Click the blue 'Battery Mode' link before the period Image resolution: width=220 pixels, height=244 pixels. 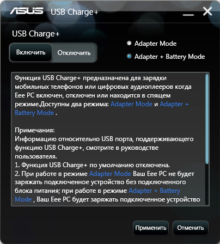tap(34, 113)
